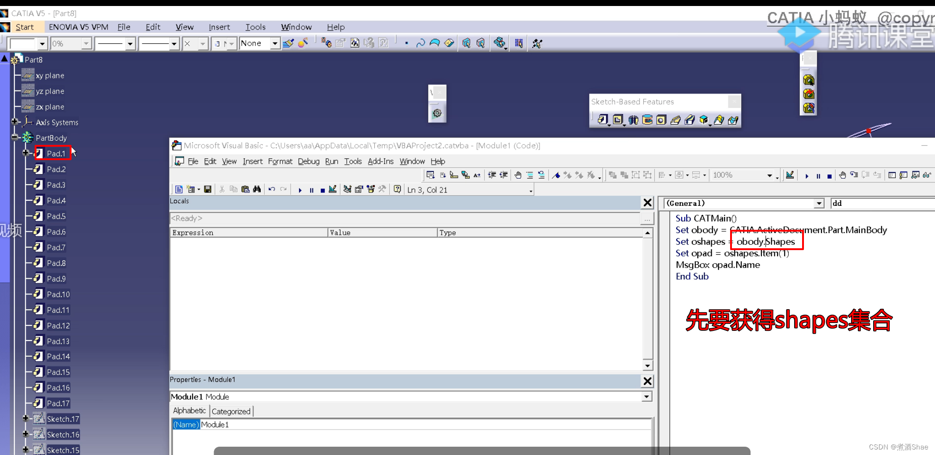The width and height of the screenshot is (935, 455).
Task: Click Pad icon in Sketch-Based Features toolbar
Action: point(603,120)
